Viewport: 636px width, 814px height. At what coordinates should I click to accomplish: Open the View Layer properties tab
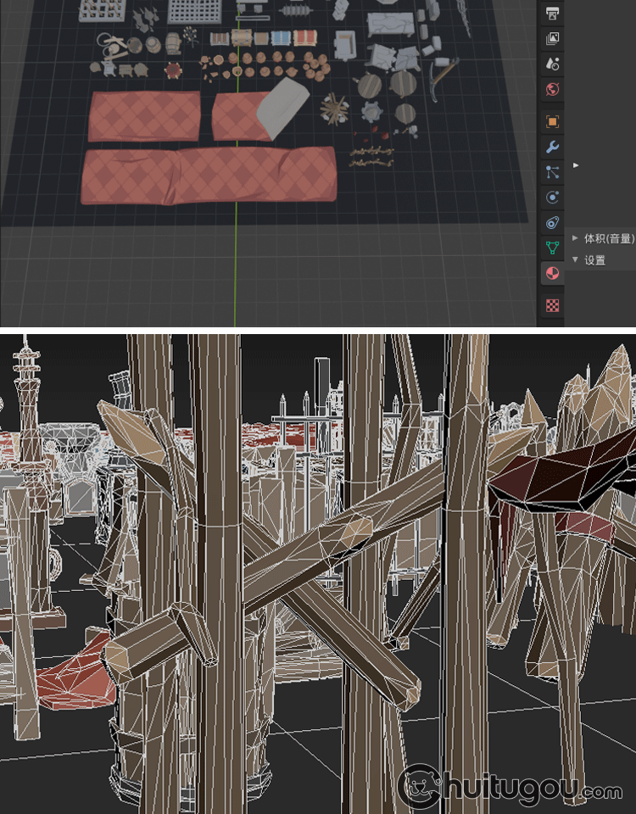point(552,38)
